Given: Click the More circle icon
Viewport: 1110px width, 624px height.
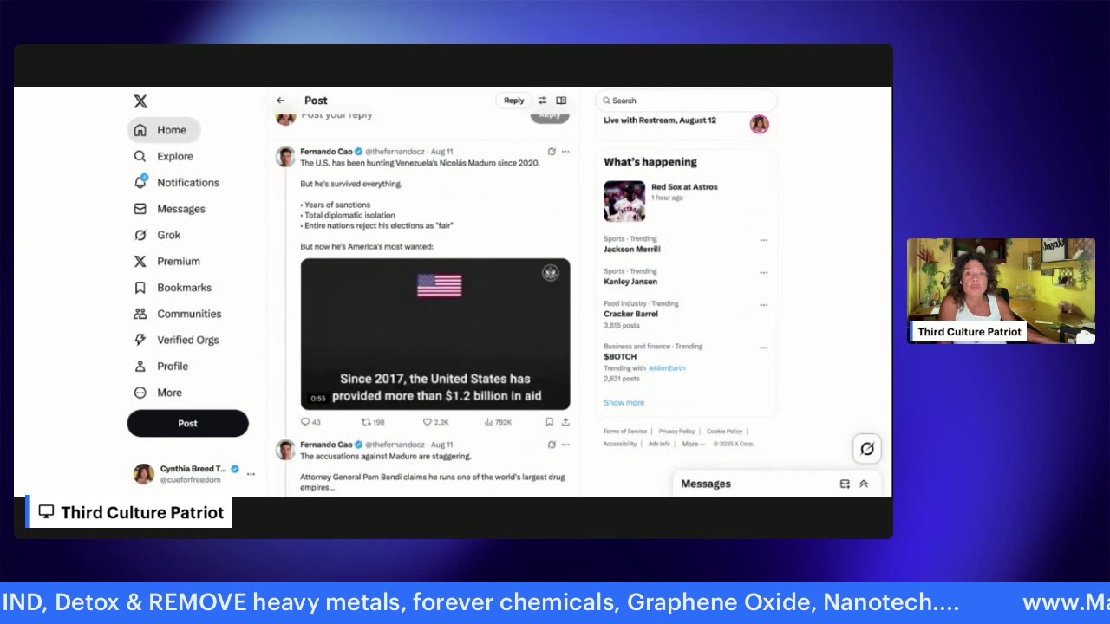Looking at the screenshot, I should coord(140,393).
